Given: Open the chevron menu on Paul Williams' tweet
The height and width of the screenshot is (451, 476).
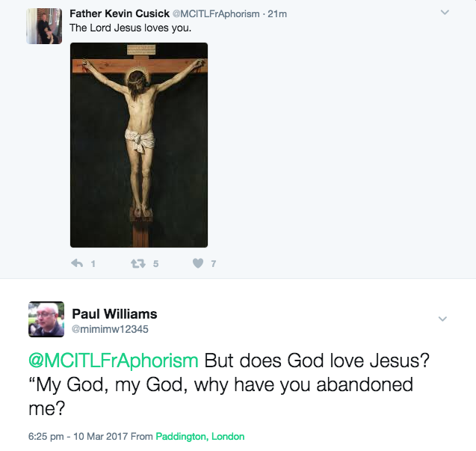Looking at the screenshot, I should [442, 319].
